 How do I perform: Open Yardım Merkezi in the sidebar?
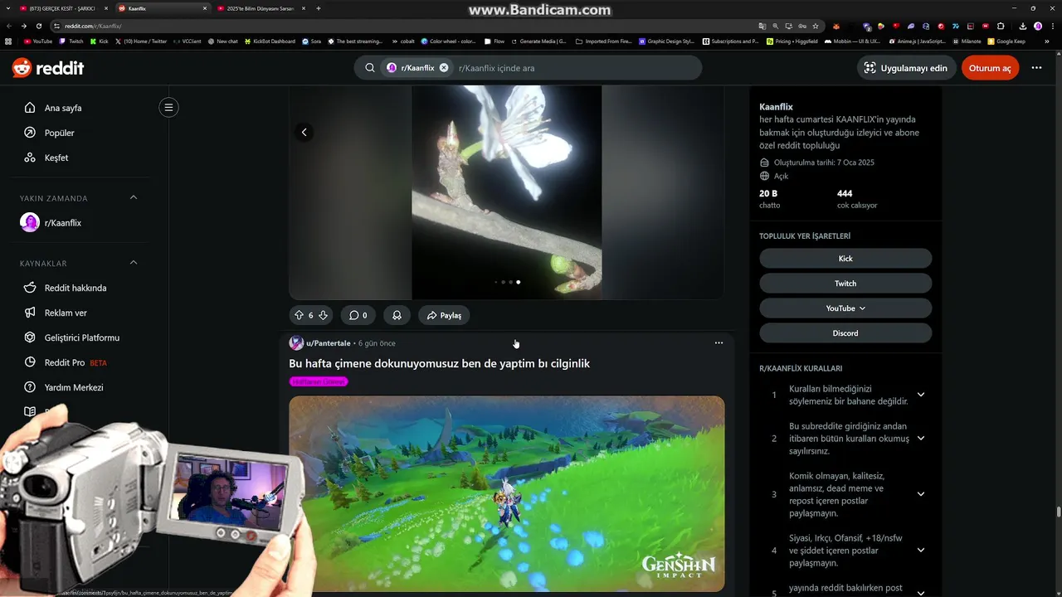coord(75,387)
